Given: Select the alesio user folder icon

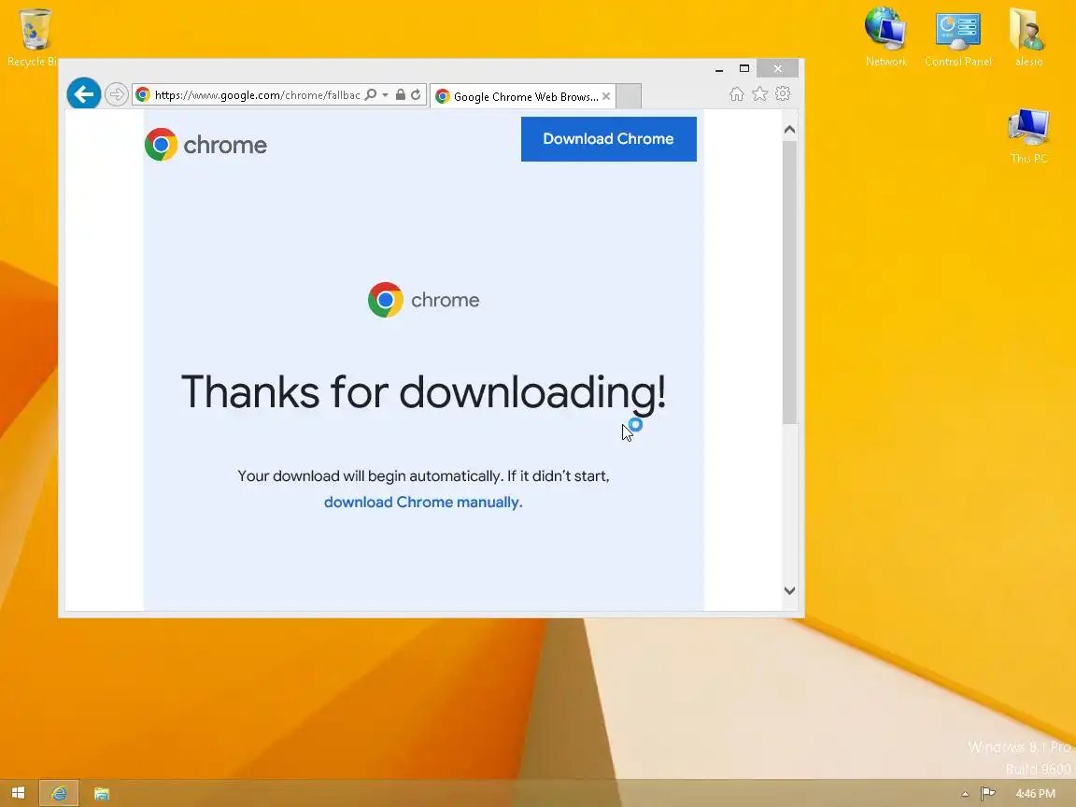Looking at the screenshot, I should coord(1028,37).
